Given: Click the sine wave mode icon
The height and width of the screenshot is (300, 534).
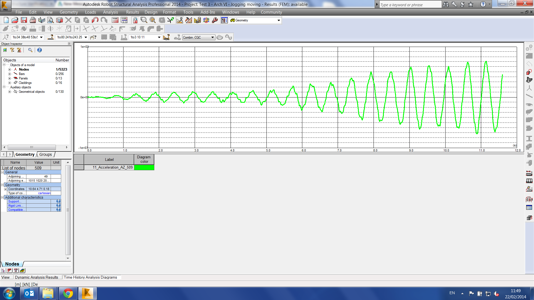Looking at the screenshot, I should pos(229,37).
